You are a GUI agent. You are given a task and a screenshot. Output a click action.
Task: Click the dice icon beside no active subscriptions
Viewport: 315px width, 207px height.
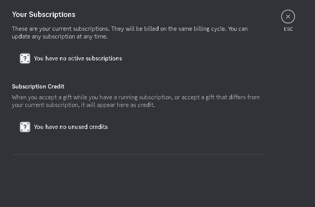click(x=25, y=58)
